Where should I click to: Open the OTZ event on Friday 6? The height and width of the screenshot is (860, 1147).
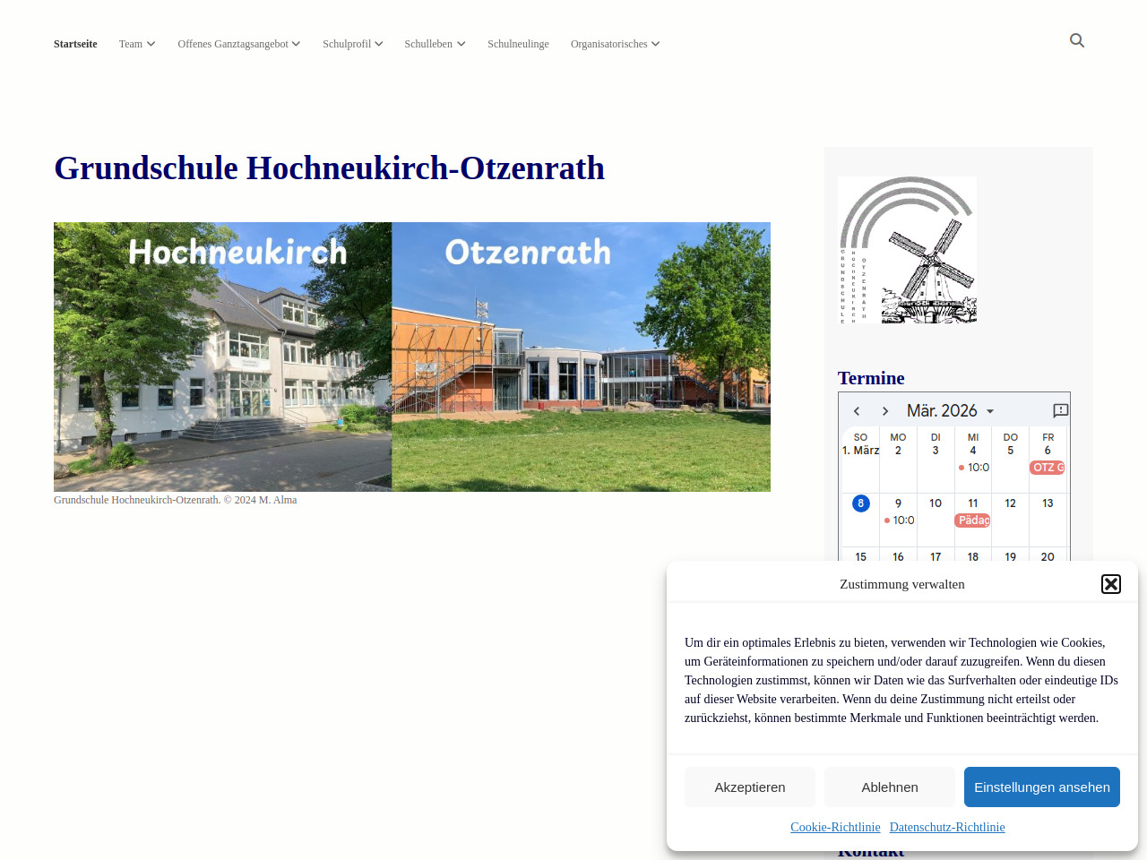tap(1047, 468)
